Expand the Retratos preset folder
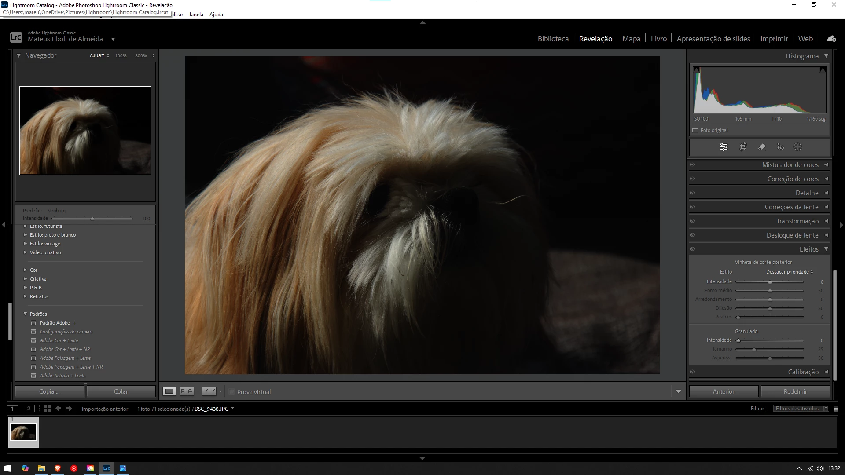The image size is (845, 475). tap(25, 296)
